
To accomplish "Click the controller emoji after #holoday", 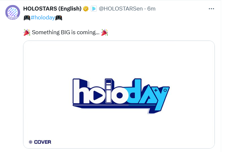I will [59, 18].
